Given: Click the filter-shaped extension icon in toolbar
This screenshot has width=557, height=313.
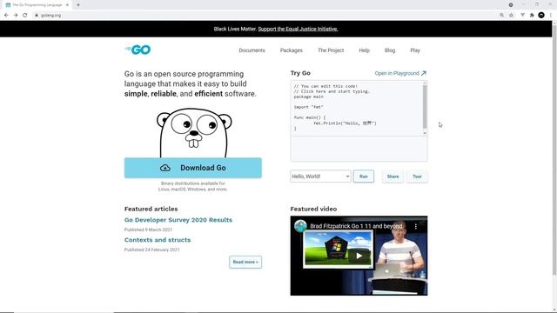Looking at the screenshot, I should click(x=522, y=16).
